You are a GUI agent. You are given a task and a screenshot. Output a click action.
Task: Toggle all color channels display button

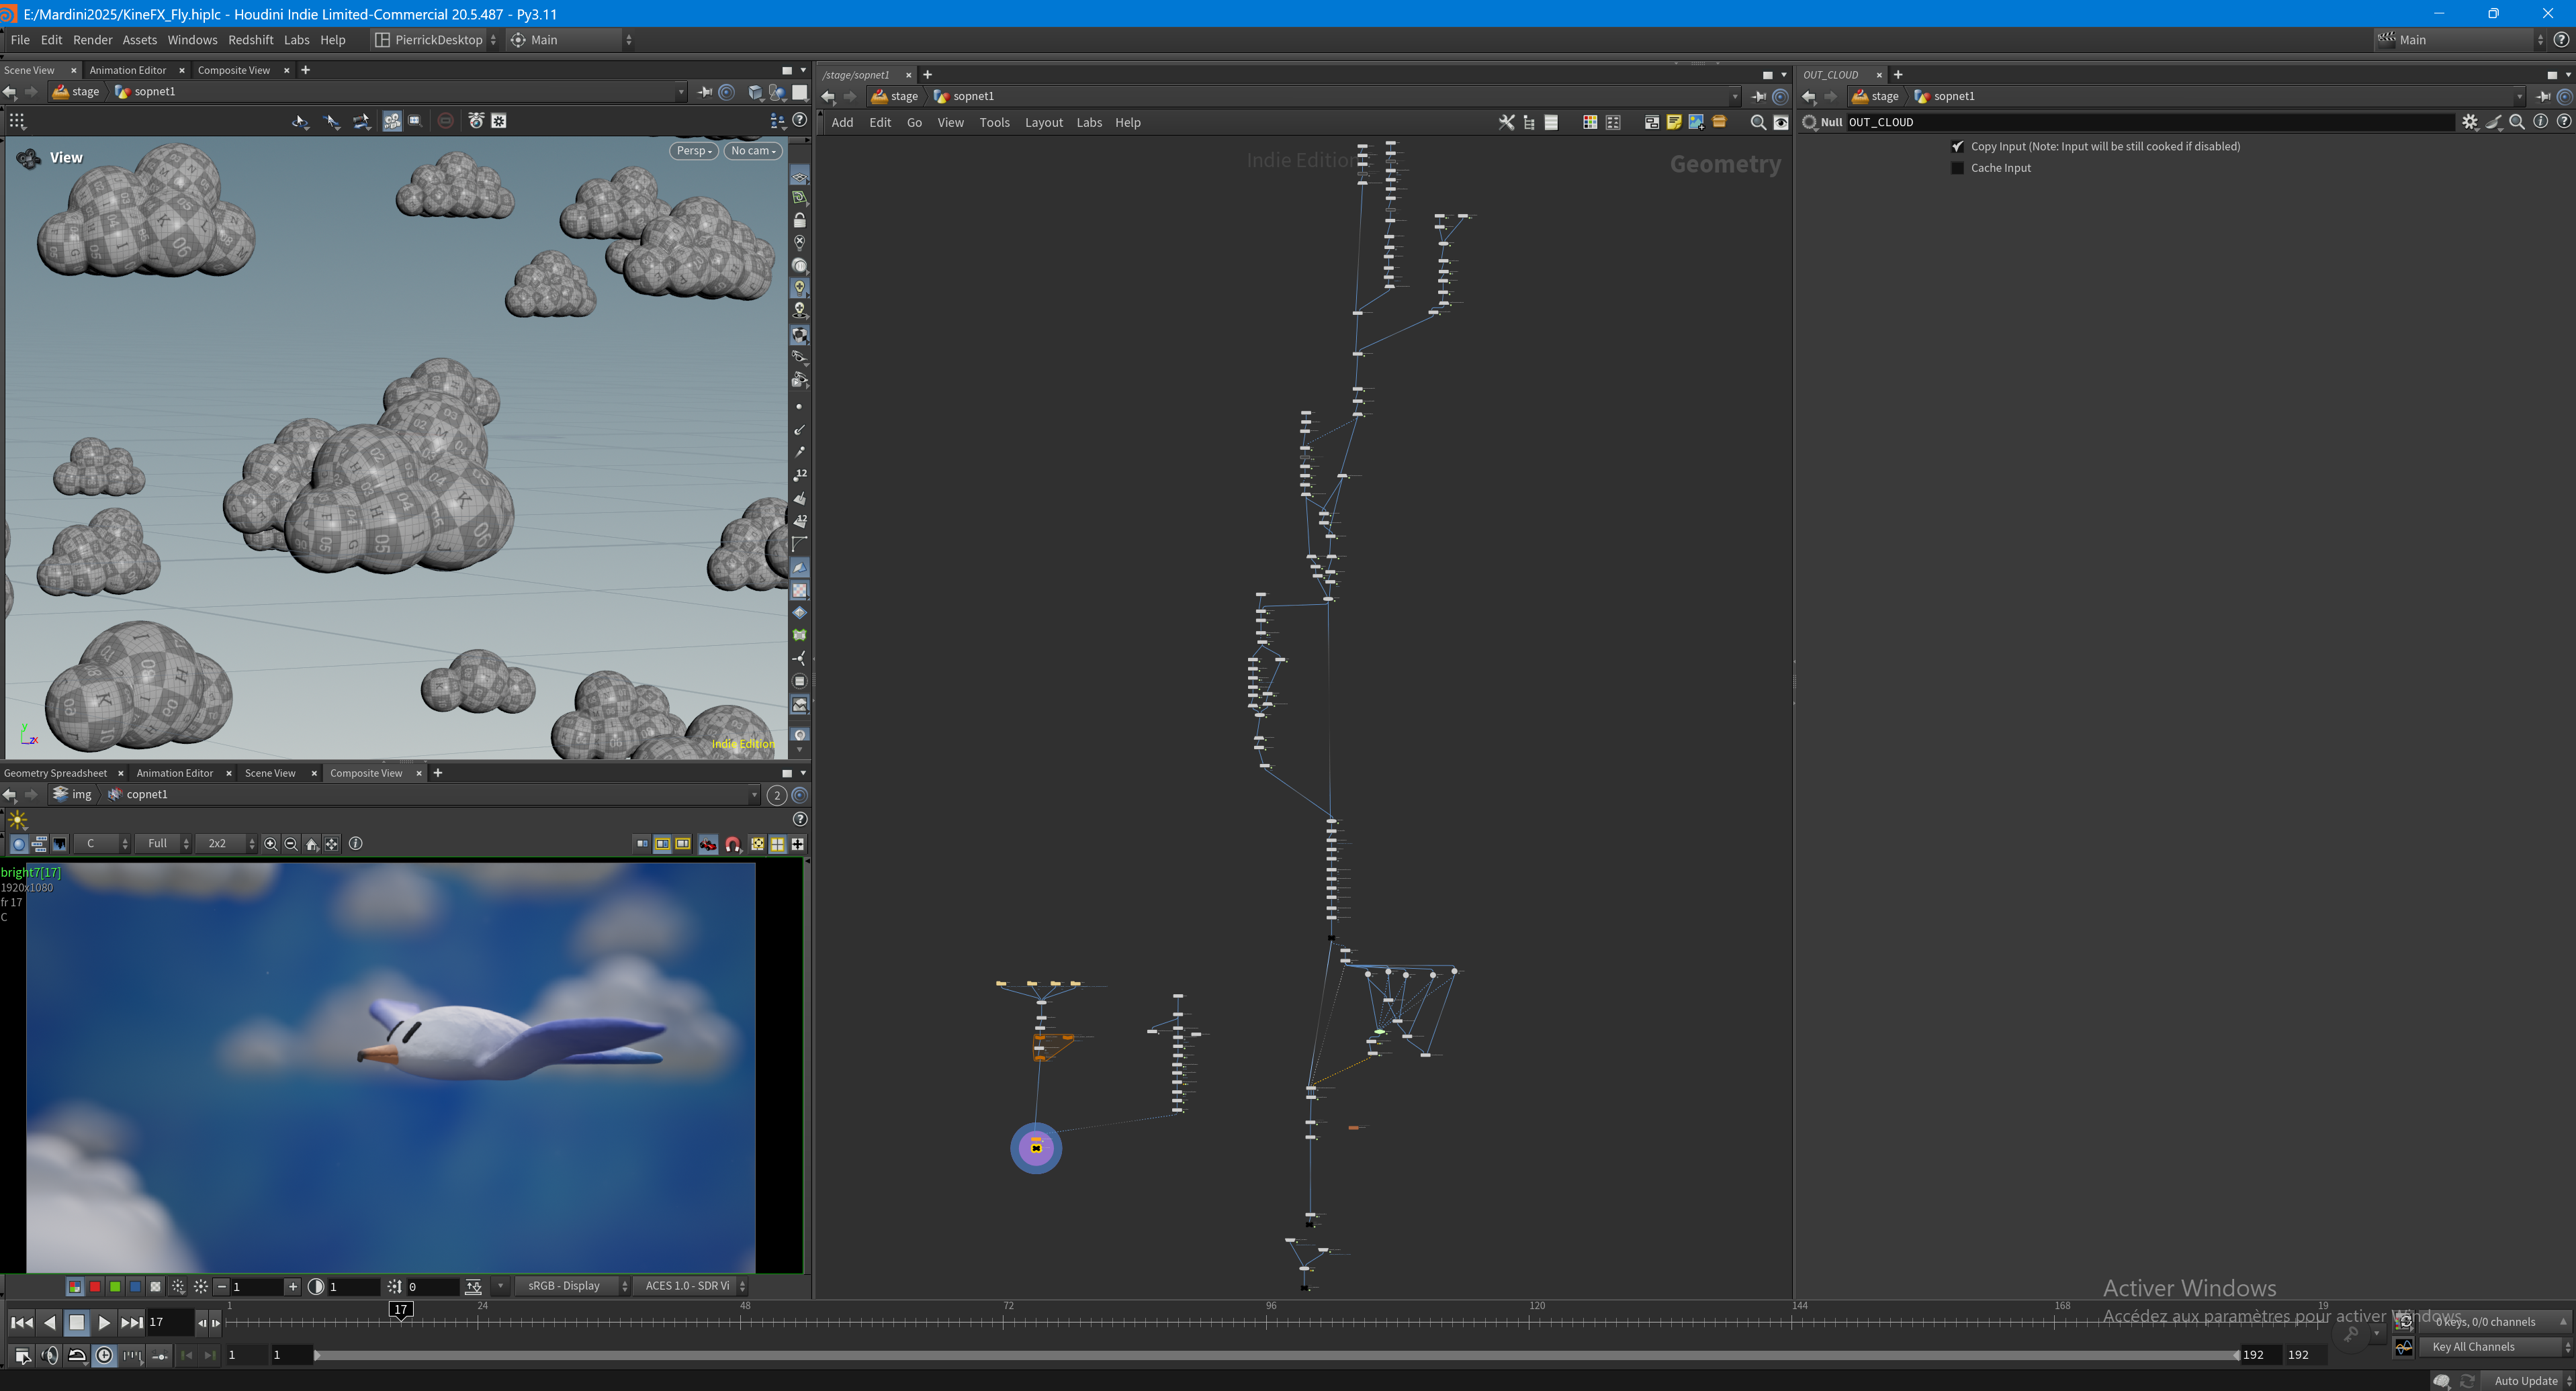coord(74,1286)
